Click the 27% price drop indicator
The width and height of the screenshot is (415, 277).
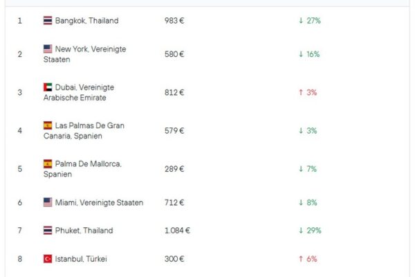309,21
